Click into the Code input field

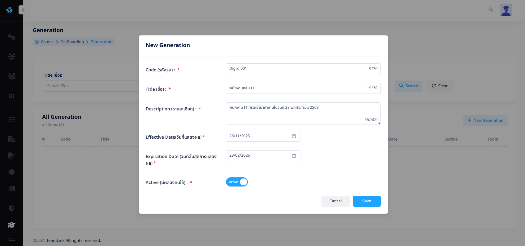coord(296,69)
